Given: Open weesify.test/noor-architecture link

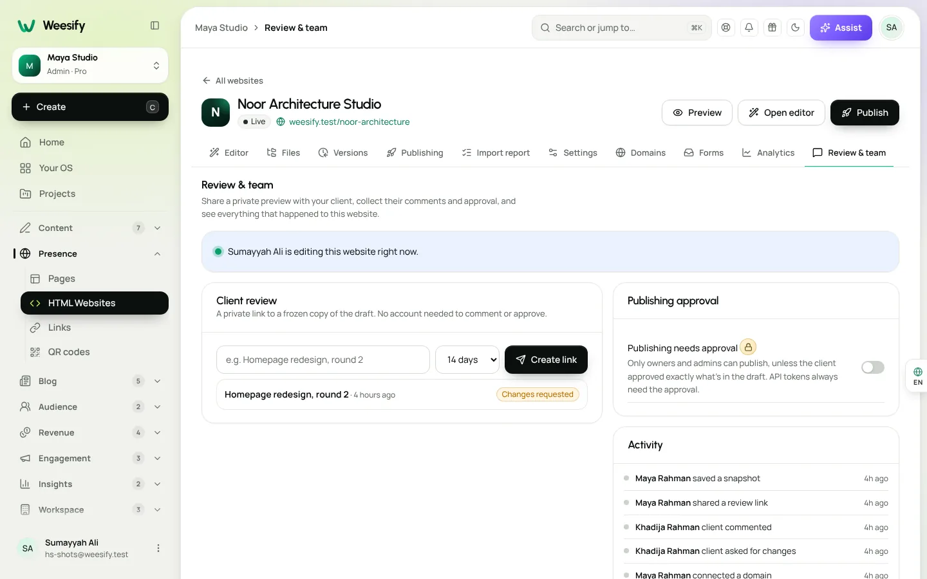Looking at the screenshot, I should pos(349,122).
